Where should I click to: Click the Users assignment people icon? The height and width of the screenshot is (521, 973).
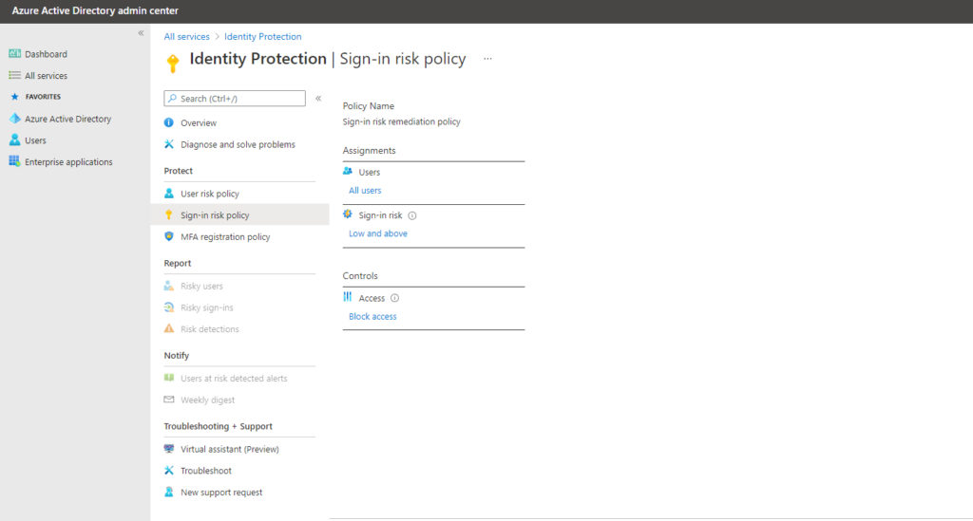(x=348, y=171)
